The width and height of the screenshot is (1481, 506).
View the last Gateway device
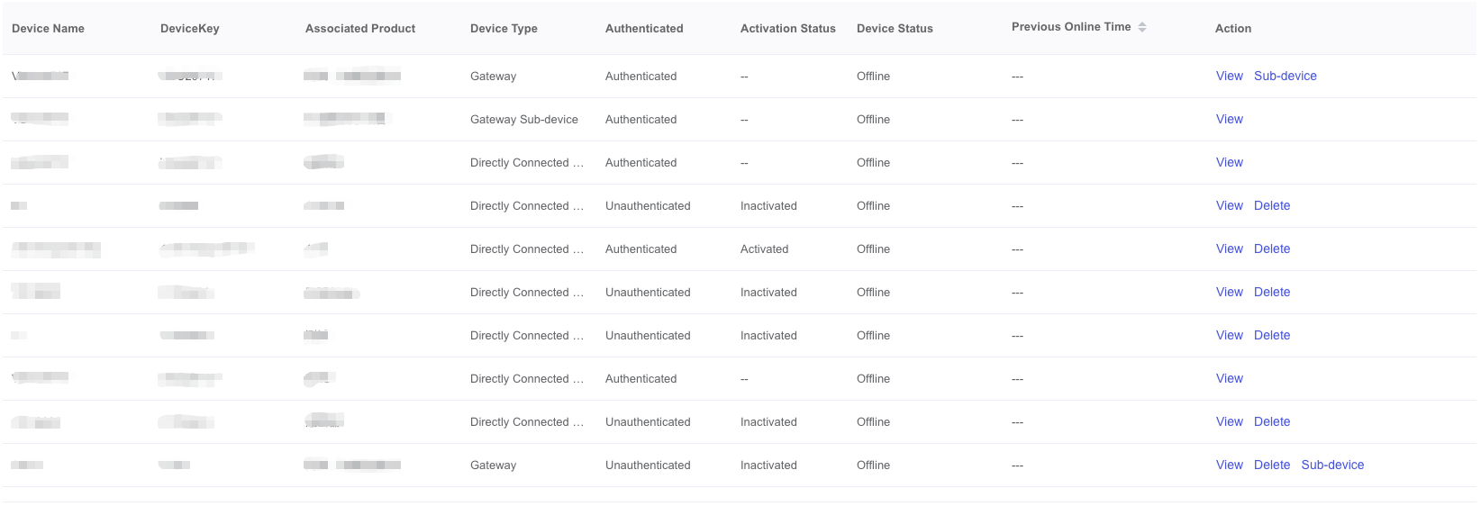pos(1229,465)
